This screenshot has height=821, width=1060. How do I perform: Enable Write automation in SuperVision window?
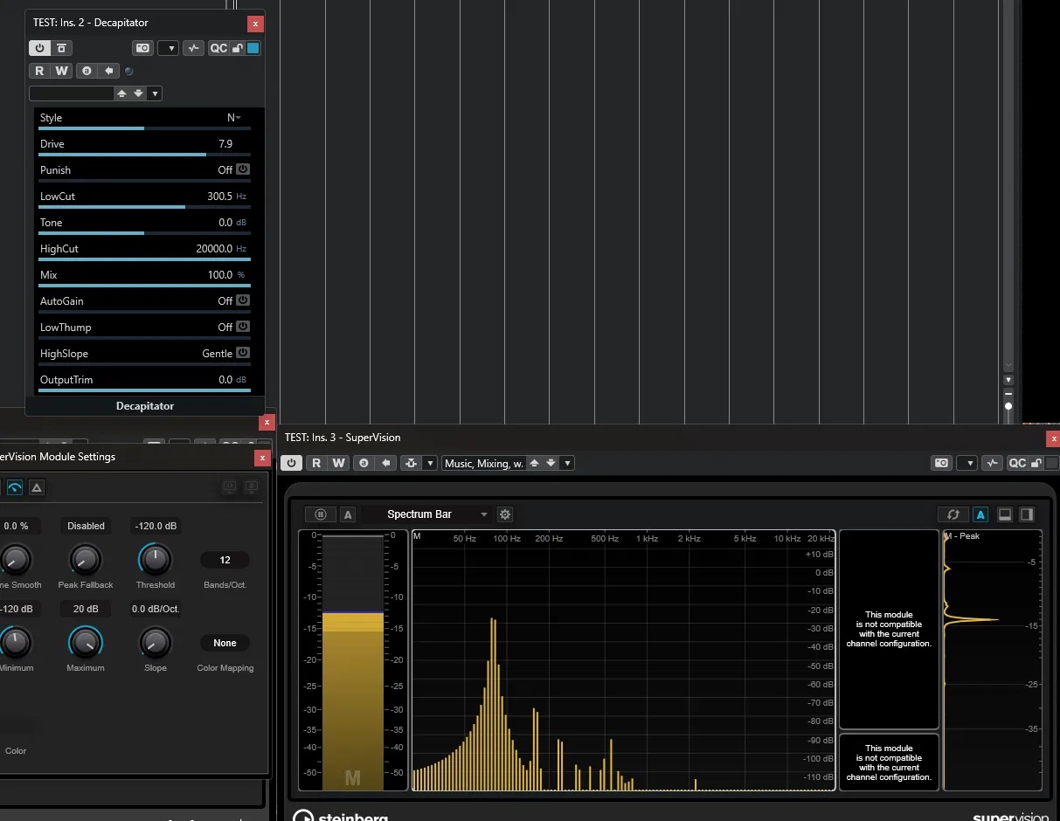click(338, 463)
